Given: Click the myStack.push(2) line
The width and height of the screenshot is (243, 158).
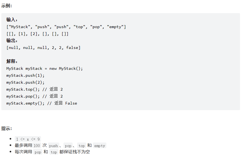Looking at the screenshot, I should 25,82.
